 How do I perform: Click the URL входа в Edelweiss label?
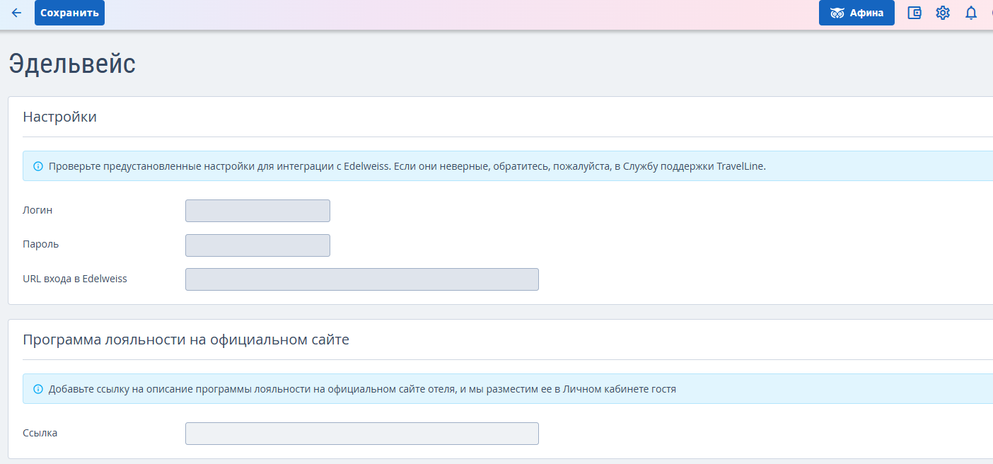coord(75,278)
